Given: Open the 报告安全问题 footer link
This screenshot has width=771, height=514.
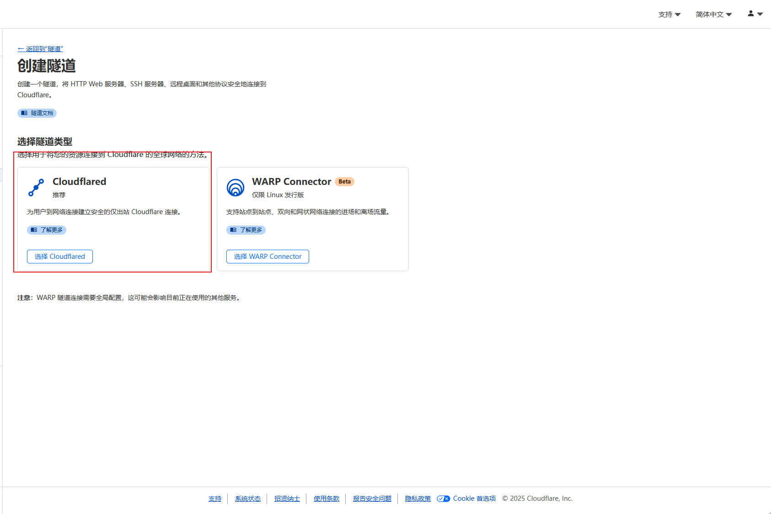Looking at the screenshot, I should pos(372,498).
